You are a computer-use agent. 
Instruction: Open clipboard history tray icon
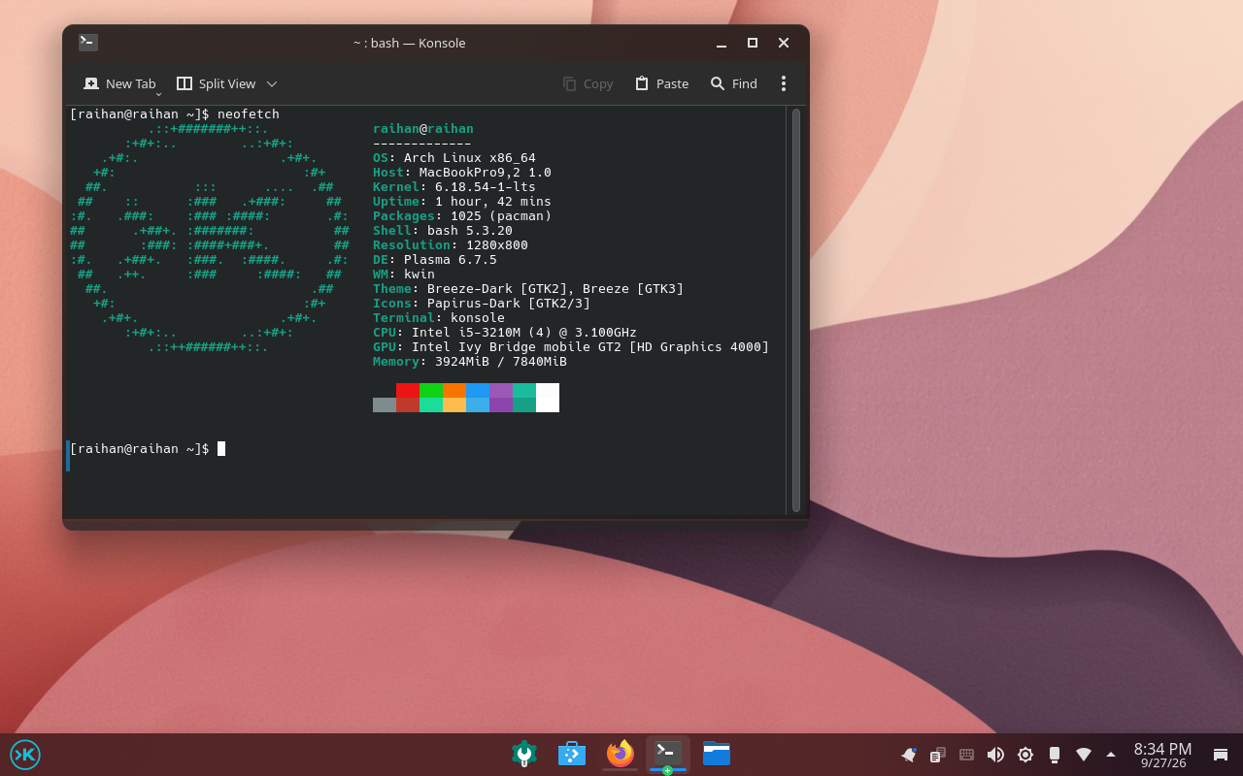938,755
